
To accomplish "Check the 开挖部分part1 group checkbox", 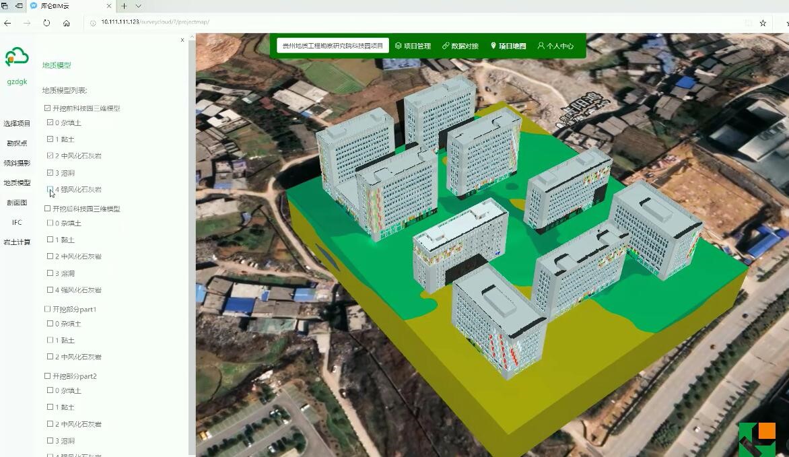I will click(47, 309).
